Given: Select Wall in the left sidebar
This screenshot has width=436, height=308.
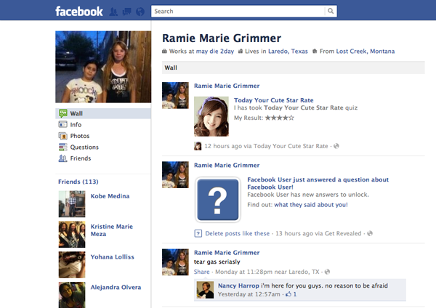Looking at the screenshot, I should coord(76,113).
